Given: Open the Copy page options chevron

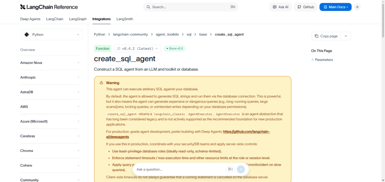Looking at the screenshot, I should (x=346, y=36).
